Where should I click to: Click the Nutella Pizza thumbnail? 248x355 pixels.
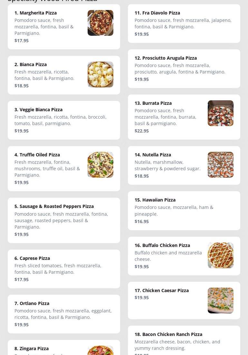[x=220, y=165]
